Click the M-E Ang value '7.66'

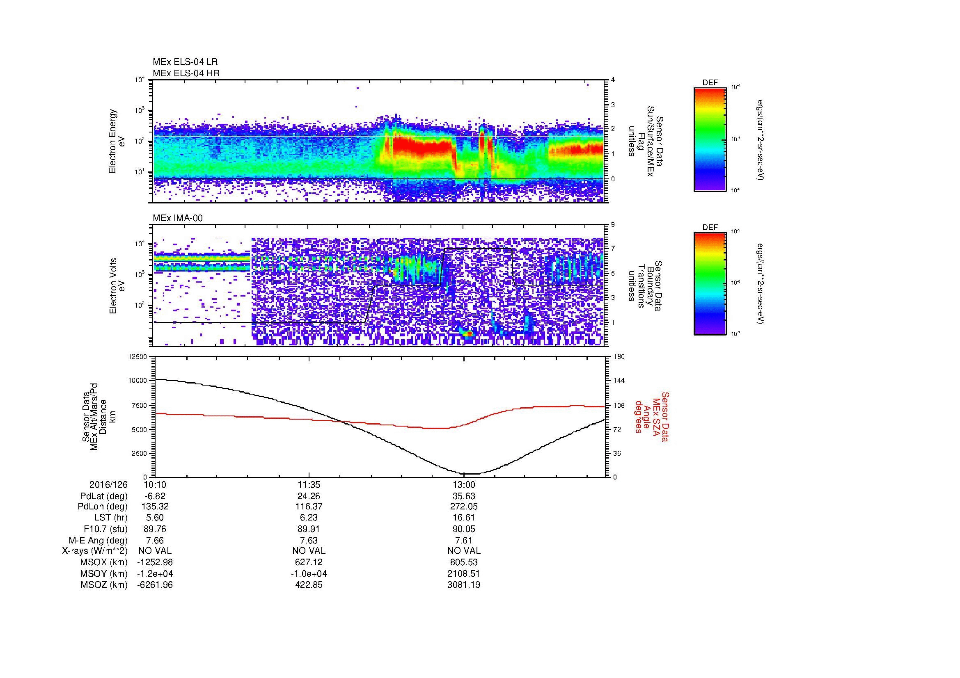coord(155,540)
